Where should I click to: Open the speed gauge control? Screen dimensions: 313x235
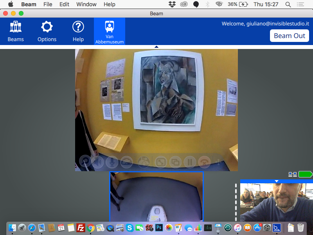click(x=126, y=162)
